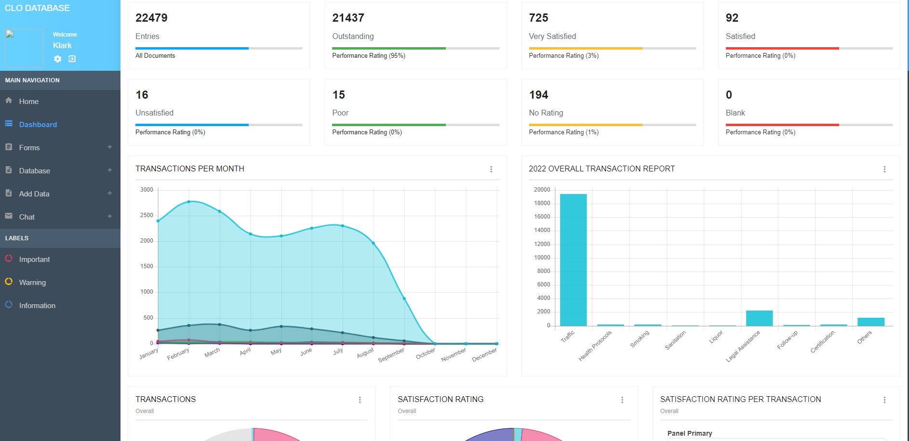The height and width of the screenshot is (441, 909).
Task: Expand the Database submenu plus
Action: 110,170
